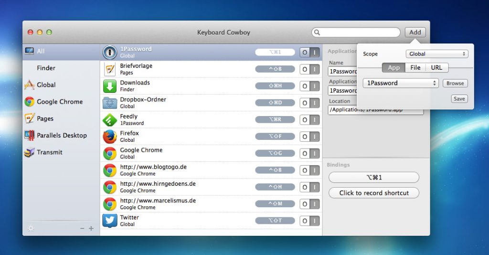Toggle the Downloads shortcut switch
The height and width of the screenshot is (255, 489).
click(309, 86)
